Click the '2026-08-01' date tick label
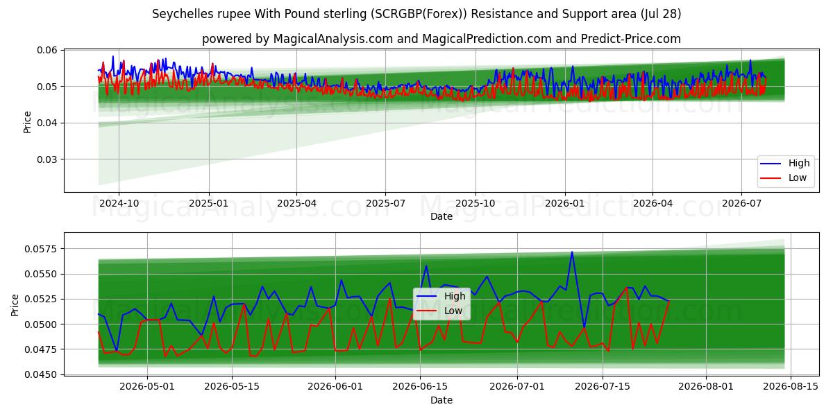 click(x=705, y=387)
